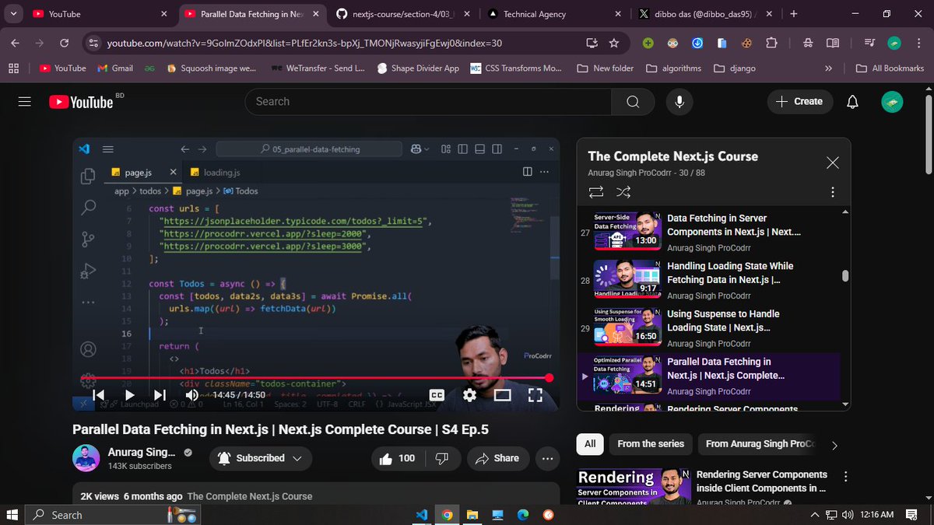The width and height of the screenshot is (934, 525).
Task: Open the Create button
Action: click(799, 102)
